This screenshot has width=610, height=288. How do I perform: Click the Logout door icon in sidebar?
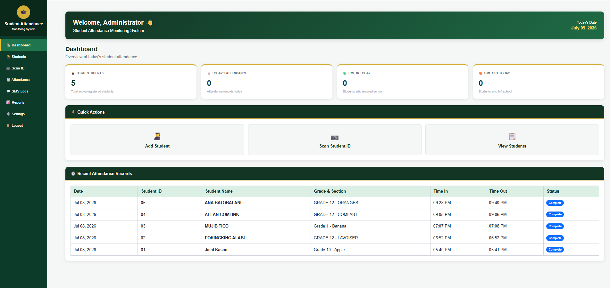(8, 125)
